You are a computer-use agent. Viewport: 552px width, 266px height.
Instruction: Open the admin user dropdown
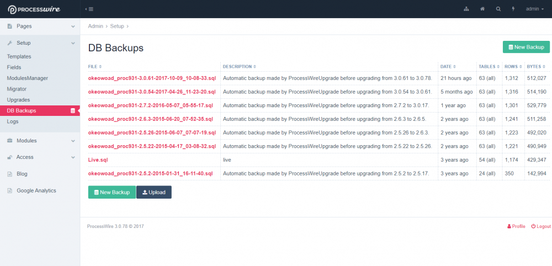[x=534, y=9]
